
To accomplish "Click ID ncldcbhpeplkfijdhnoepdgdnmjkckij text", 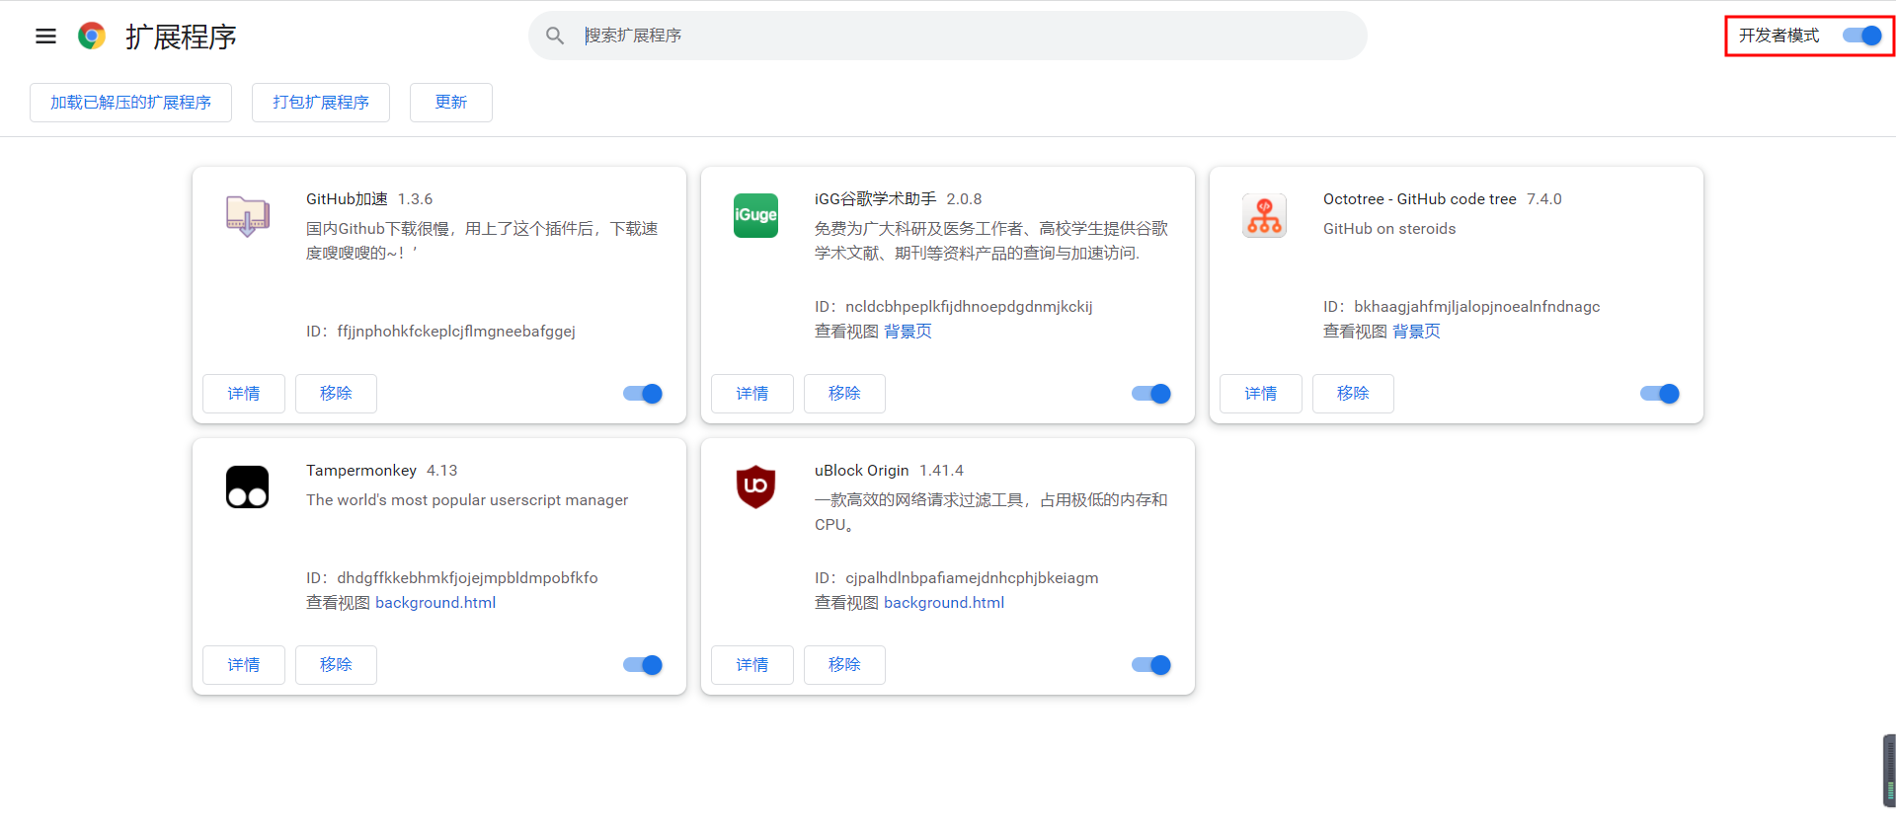I will point(953,307).
